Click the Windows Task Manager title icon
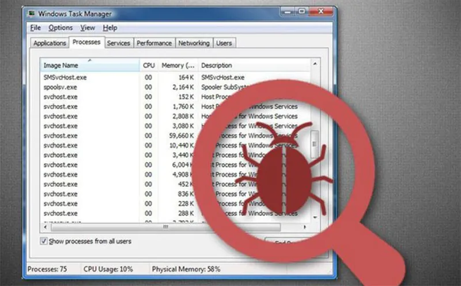 32,13
